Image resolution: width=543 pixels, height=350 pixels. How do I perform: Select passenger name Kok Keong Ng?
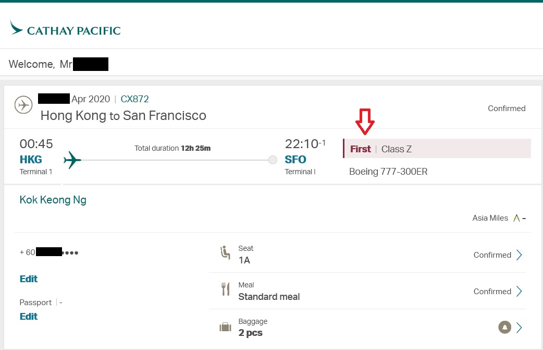pyautogui.click(x=53, y=200)
